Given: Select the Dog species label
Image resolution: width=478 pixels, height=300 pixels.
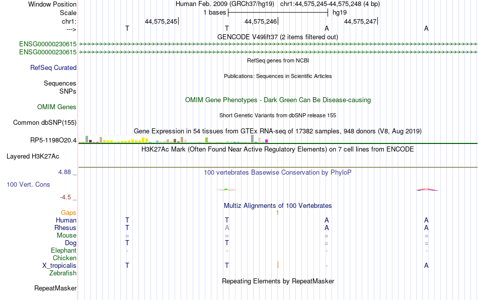Looking at the screenshot, I should 70,243.
